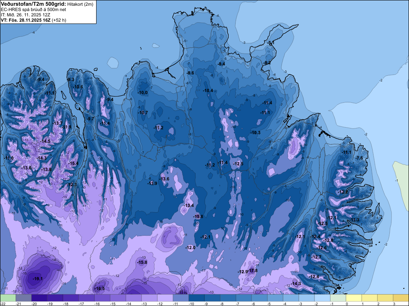Click the -12.3 temperature value
Screen dimensions: 409x306
point(72,184)
